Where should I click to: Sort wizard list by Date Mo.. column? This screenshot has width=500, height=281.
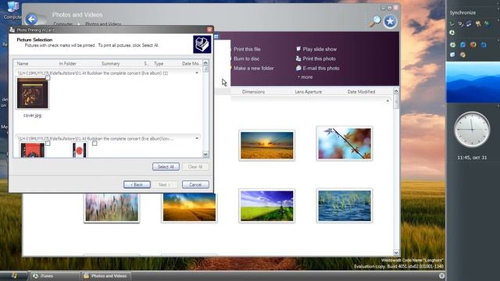pyautogui.click(x=191, y=64)
